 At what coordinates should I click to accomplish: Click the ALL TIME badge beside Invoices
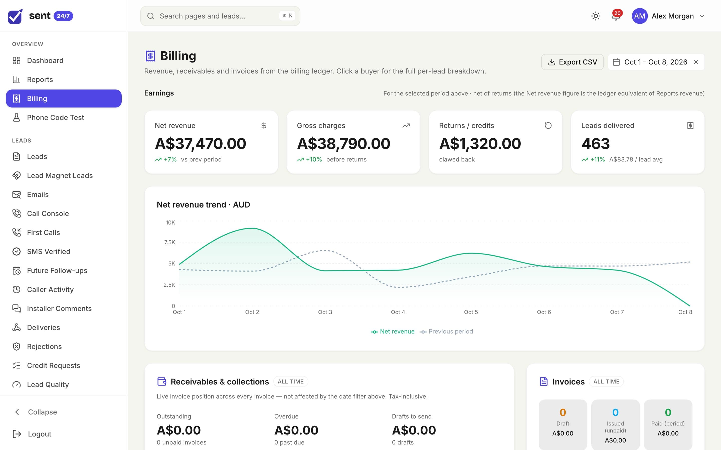point(606,381)
